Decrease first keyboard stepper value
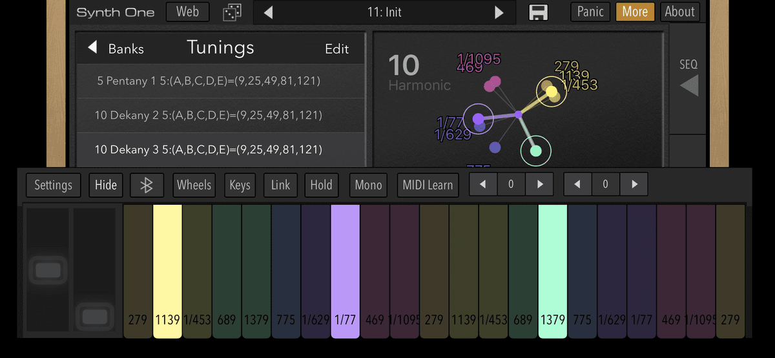Viewport: 775px width, 358px height. (x=483, y=185)
